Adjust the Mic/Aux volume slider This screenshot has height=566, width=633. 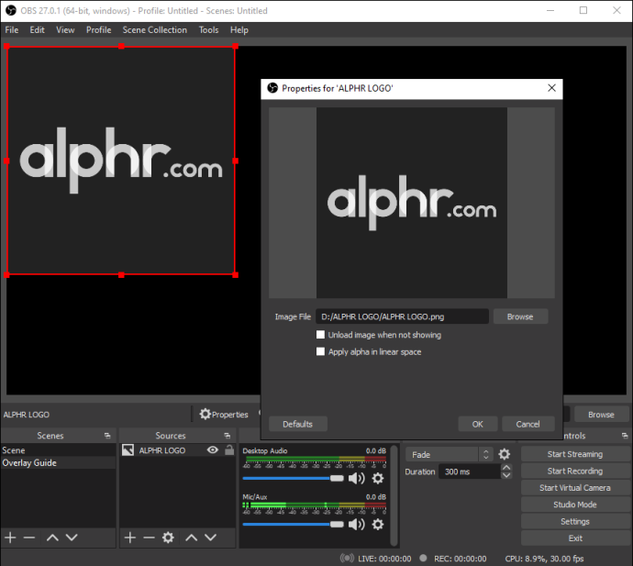point(293,525)
